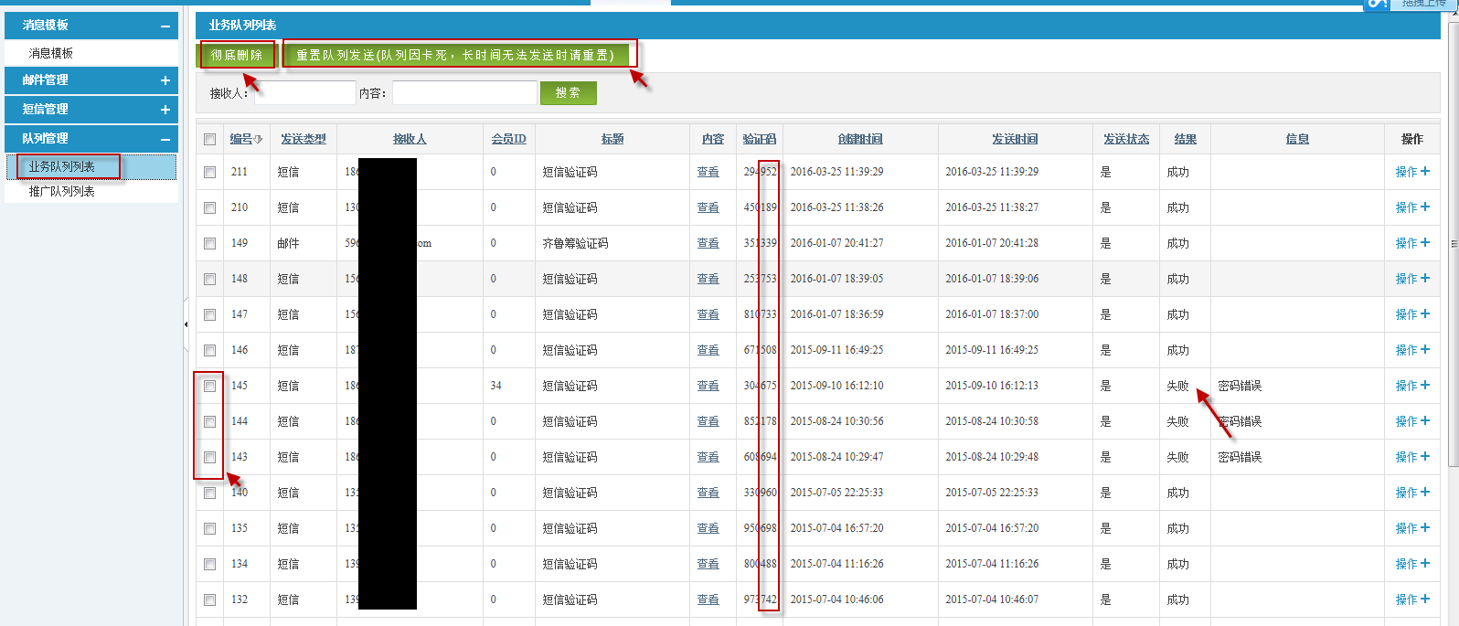
Task: Toggle the select-all checkbox in table header
Action: (210, 140)
